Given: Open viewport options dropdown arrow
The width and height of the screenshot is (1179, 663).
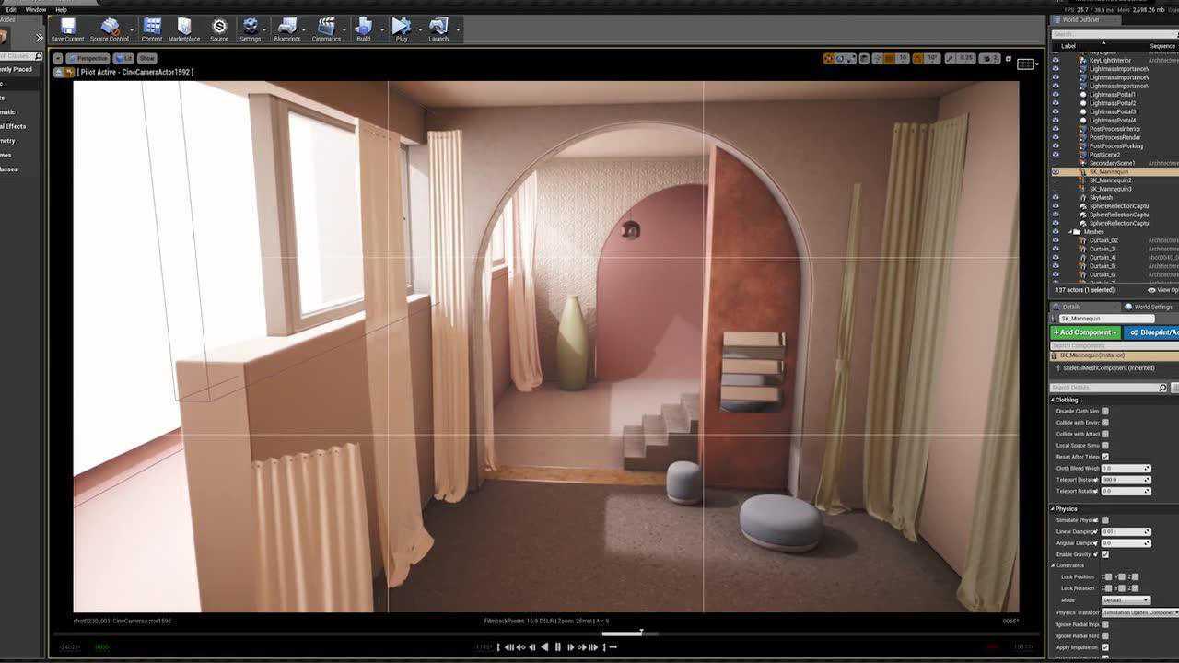Looking at the screenshot, I should (58, 58).
